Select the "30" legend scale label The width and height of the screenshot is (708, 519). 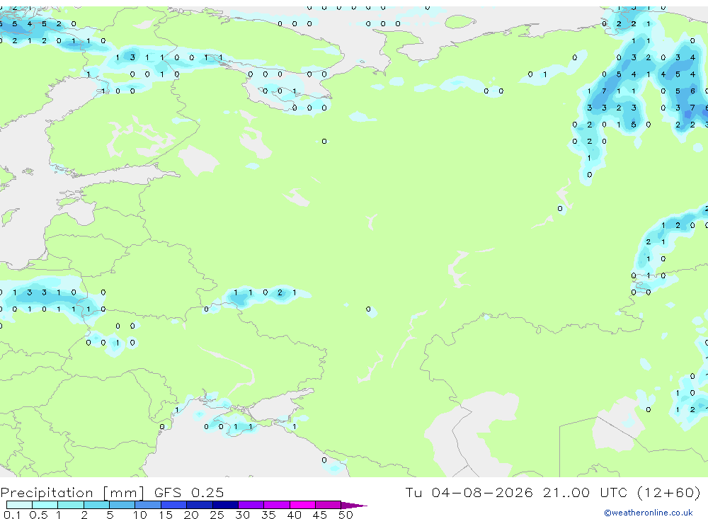pos(242,515)
